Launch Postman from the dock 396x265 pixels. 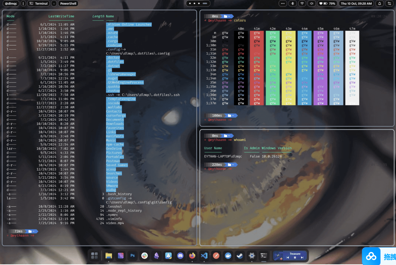coord(216,256)
